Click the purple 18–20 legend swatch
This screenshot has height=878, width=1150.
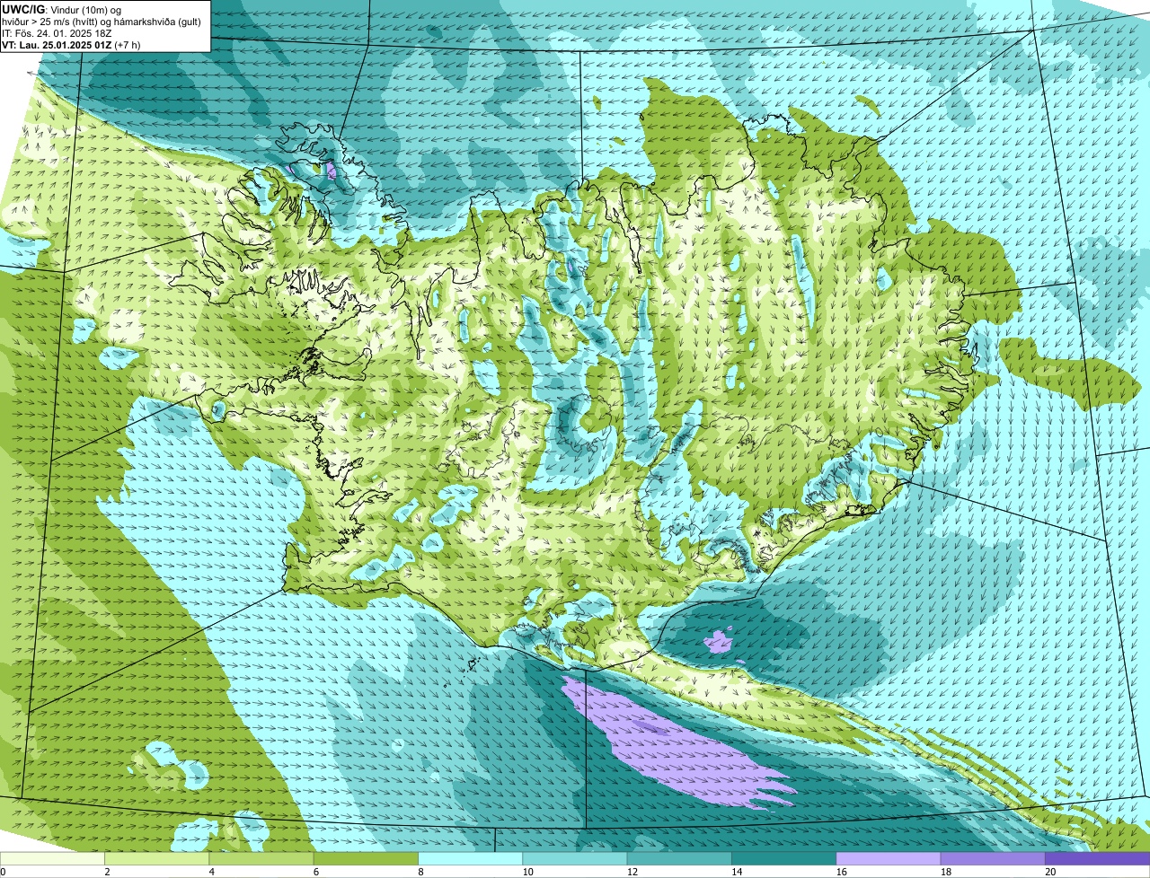coord(993,858)
